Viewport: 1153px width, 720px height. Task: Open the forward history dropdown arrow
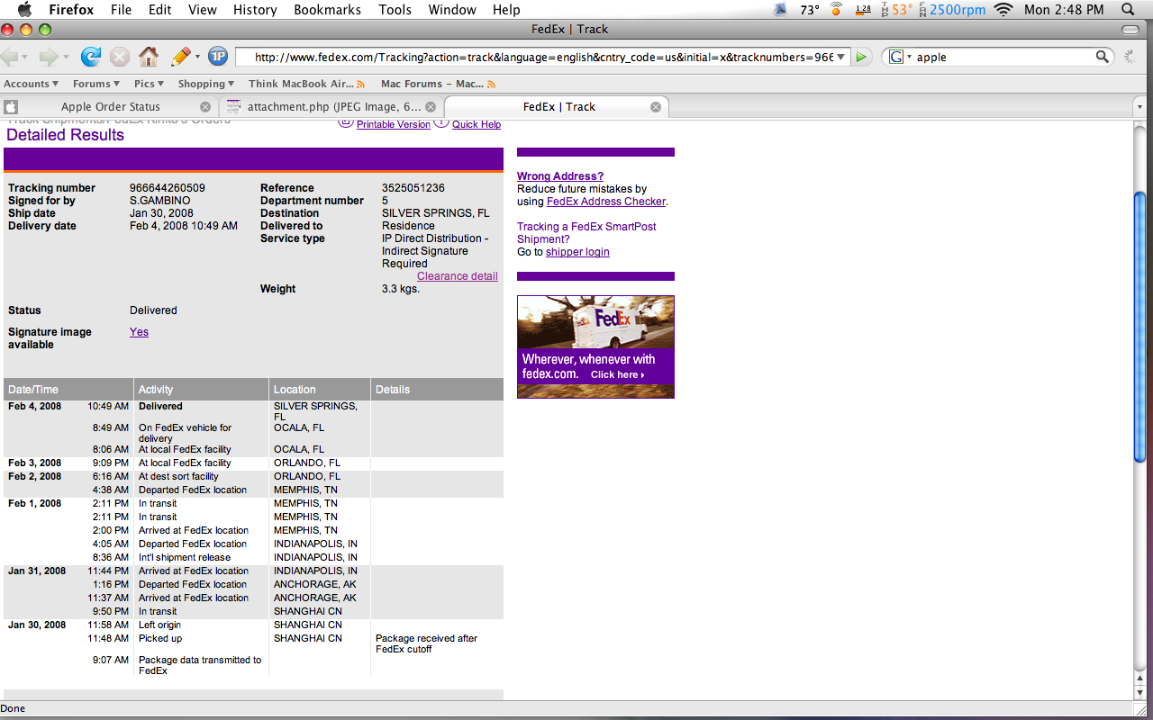click(x=65, y=57)
